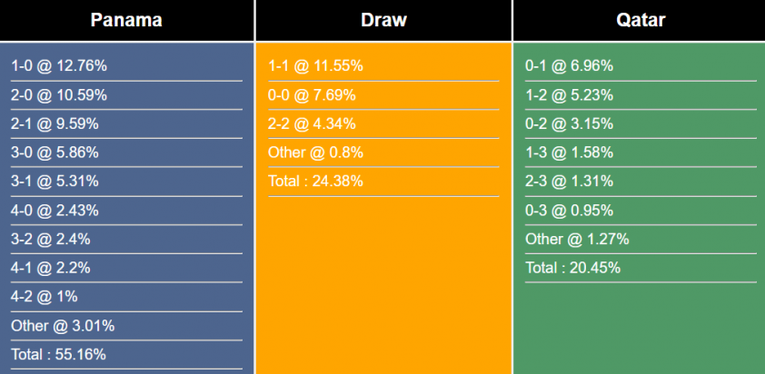The height and width of the screenshot is (374, 765).
Task: Select the Panama Total 55.16% row
Action: coord(58,355)
